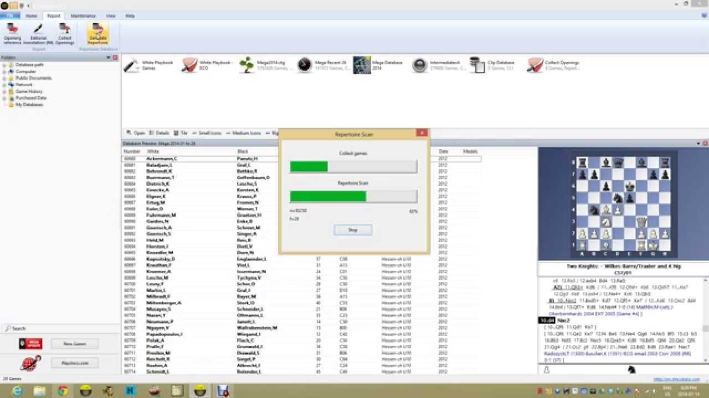Select game row Ackermann,C
Screen dimensions: 709x398
coord(301,159)
